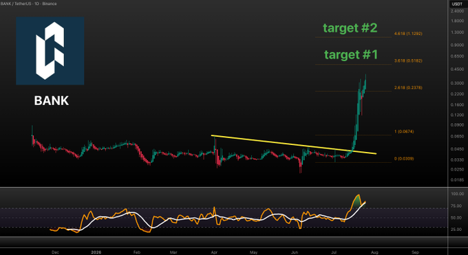The image size is (468, 255).
Task: Click the 2026 year label on time axis
Action: [x=96, y=252]
